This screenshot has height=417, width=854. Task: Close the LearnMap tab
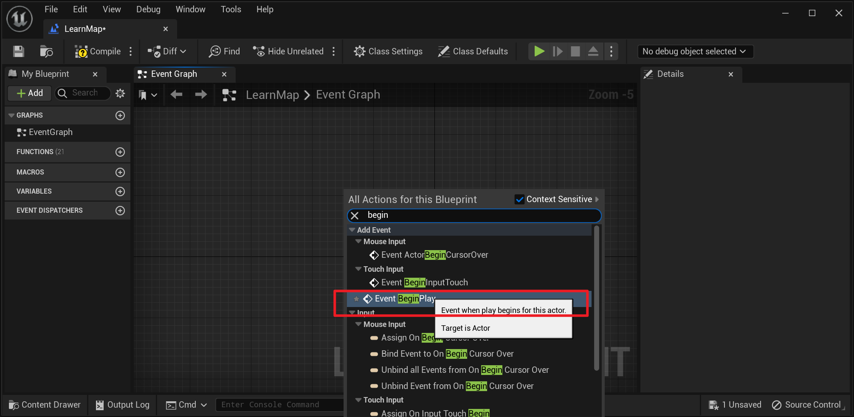point(166,29)
